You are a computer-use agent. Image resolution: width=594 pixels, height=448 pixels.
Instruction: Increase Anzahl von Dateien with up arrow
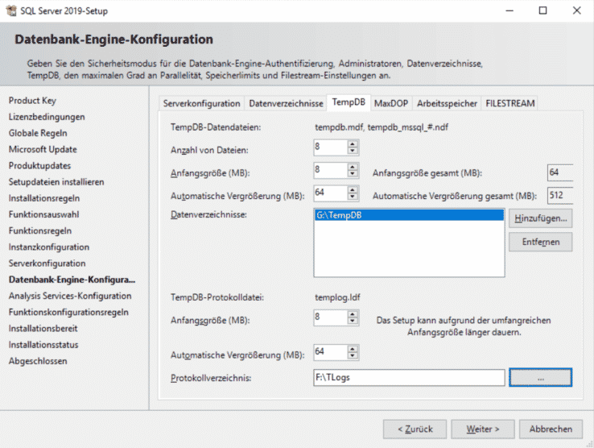click(353, 143)
